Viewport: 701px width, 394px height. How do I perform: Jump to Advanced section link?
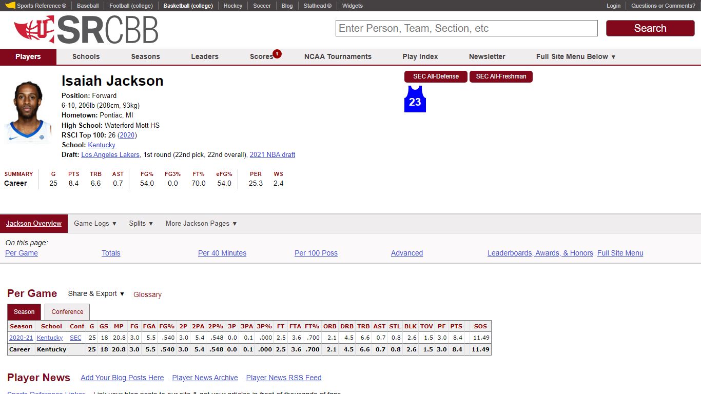pyautogui.click(x=407, y=253)
